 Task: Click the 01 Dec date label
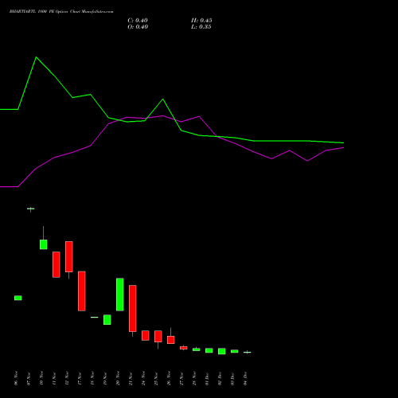[207, 378]
